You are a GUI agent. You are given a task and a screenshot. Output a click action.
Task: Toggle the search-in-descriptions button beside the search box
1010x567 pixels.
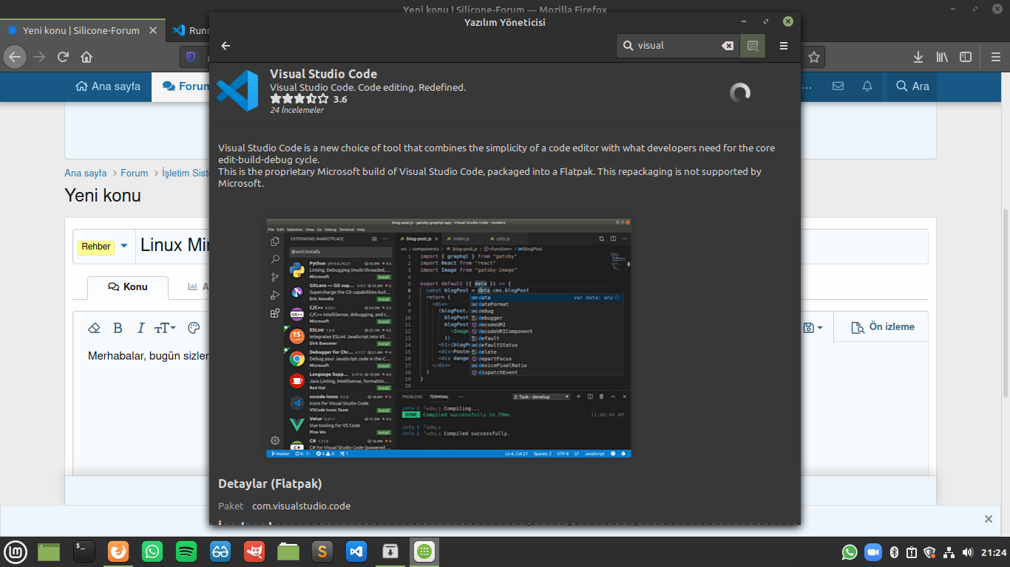[x=753, y=46]
